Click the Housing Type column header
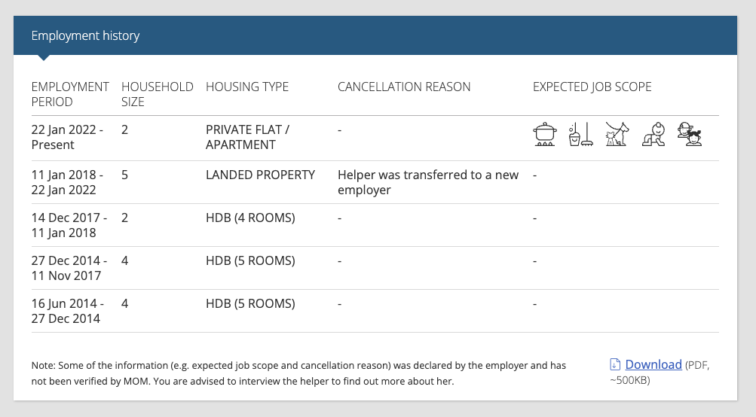The image size is (756, 417). tap(247, 87)
